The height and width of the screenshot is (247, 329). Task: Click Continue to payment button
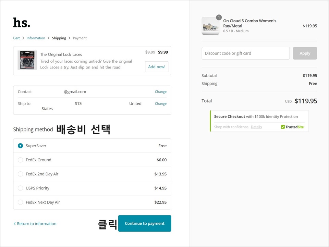(x=145, y=223)
